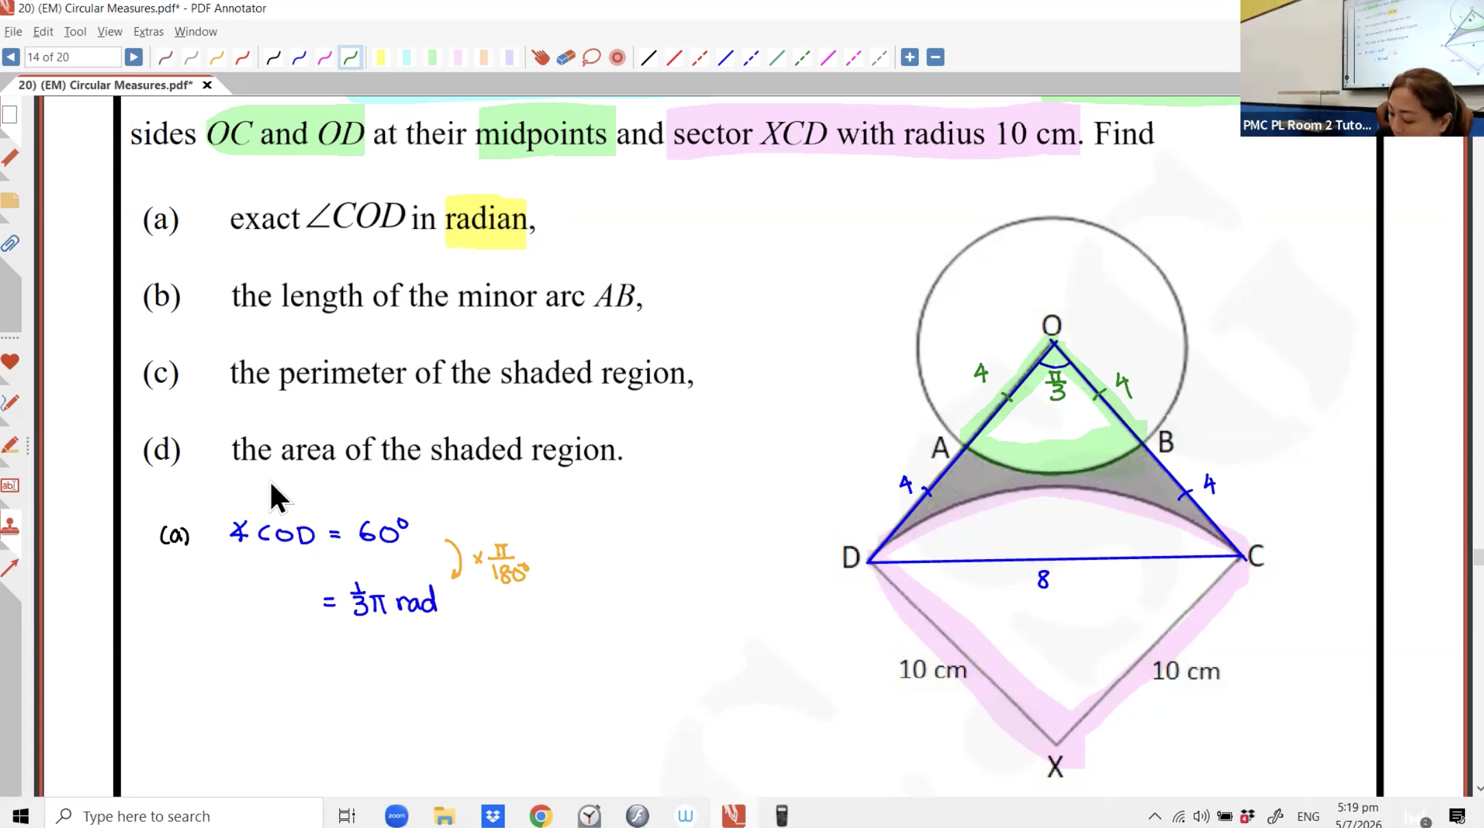Go to the next page arrow

pyautogui.click(x=133, y=57)
